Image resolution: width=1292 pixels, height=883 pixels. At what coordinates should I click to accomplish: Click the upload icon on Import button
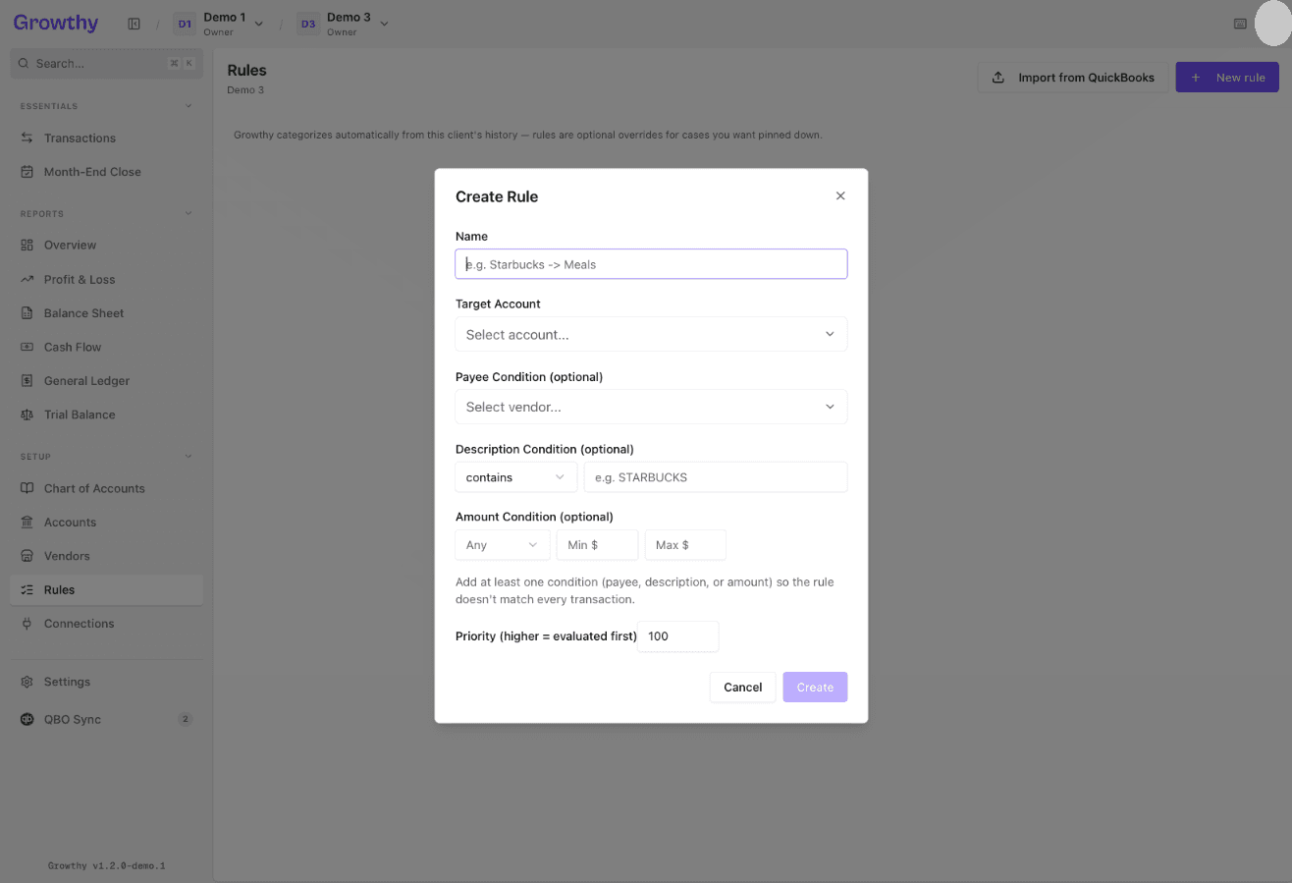pyautogui.click(x=998, y=78)
